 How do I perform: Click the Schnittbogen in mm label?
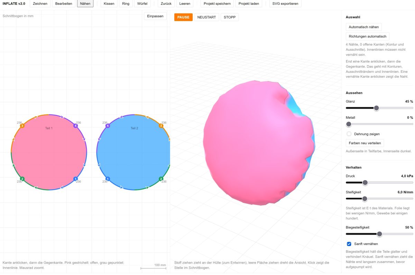(x=18, y=16)
